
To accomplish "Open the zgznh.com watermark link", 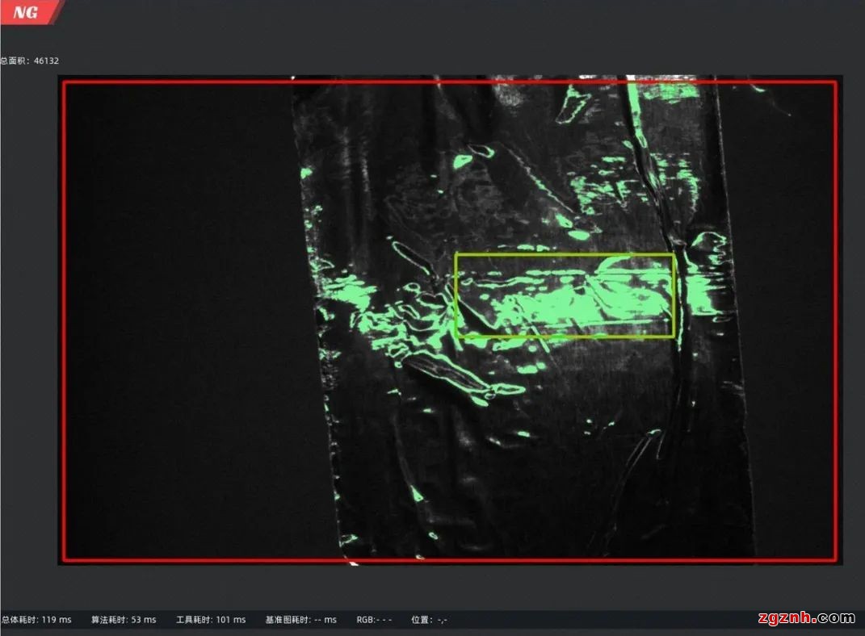I will tap(806, 619).
